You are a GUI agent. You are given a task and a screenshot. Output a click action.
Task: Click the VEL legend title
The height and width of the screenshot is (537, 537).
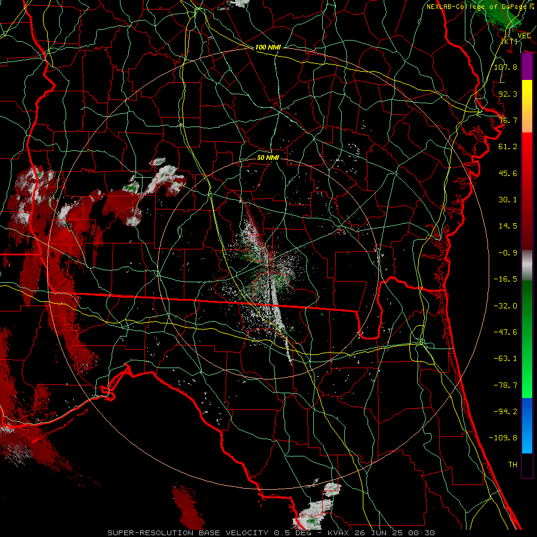524,36
